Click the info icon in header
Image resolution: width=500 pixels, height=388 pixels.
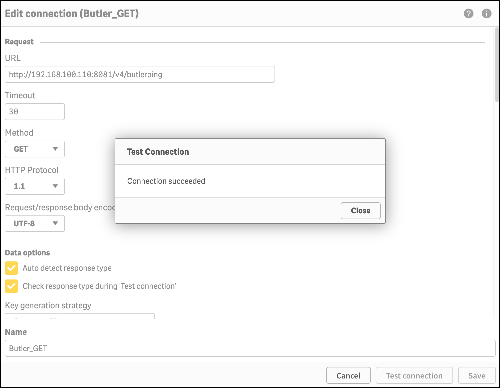[486, 14]
